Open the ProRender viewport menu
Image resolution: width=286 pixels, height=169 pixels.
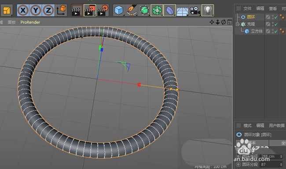point(30,22)
